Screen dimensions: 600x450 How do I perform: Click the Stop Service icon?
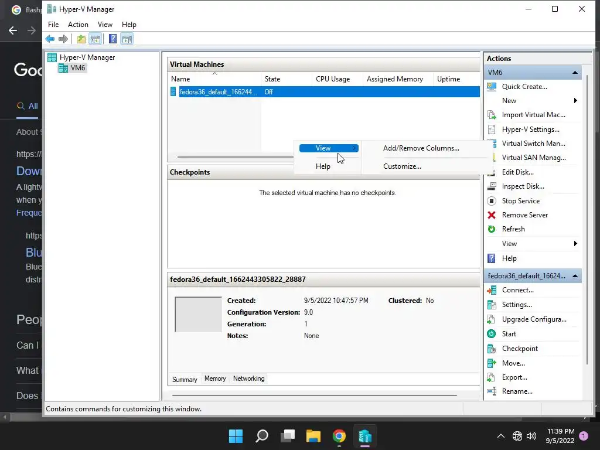point(492,201)
